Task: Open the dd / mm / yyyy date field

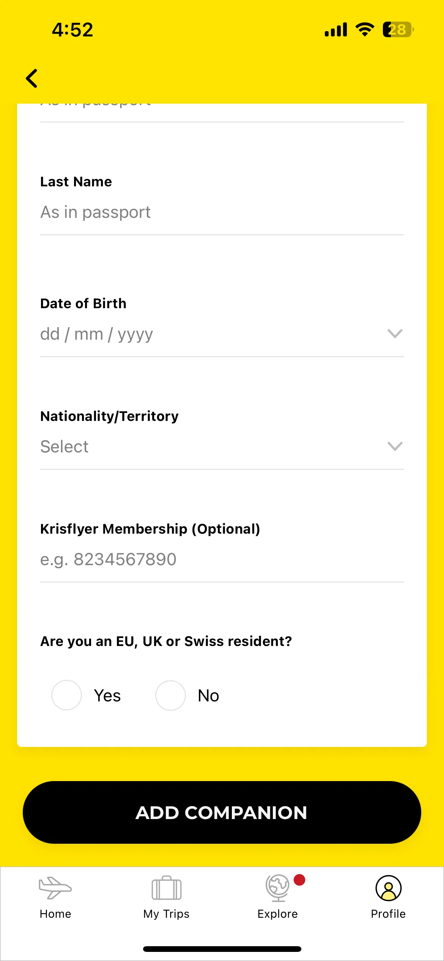Action: 222,334
